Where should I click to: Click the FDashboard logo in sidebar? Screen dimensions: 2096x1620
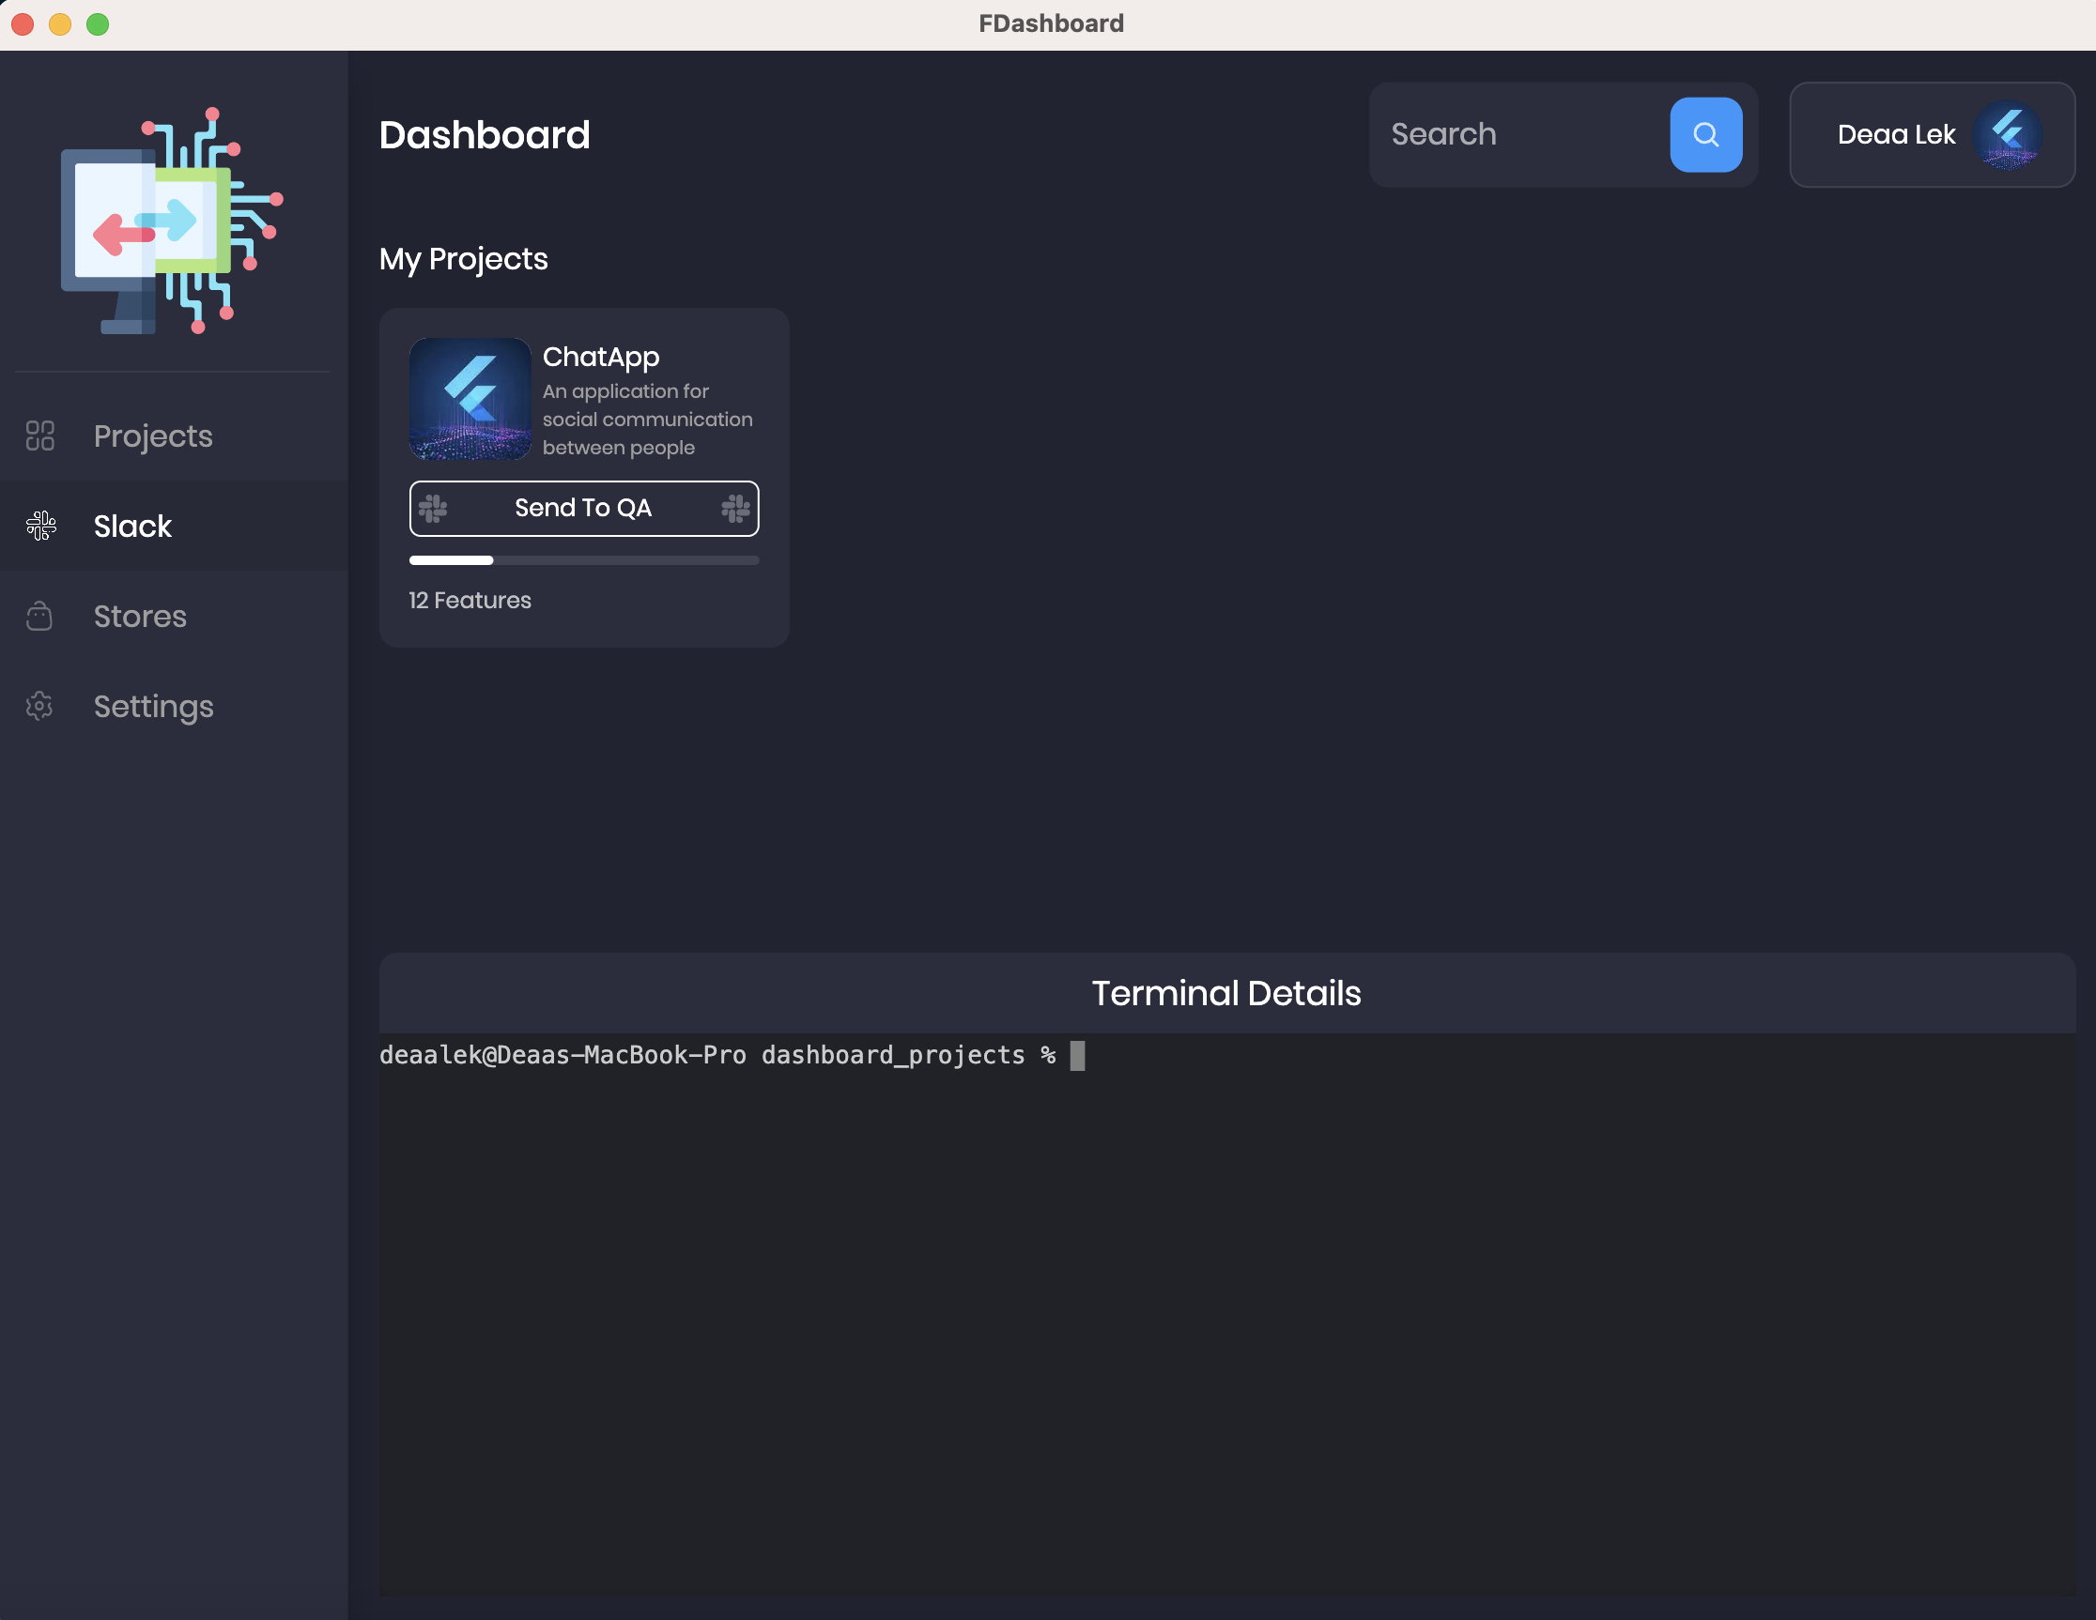click(173, 221)
